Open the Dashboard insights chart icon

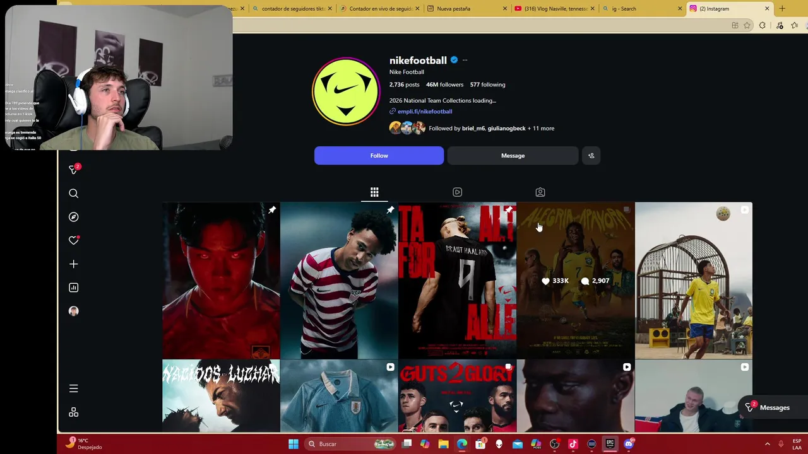pyautogui.click(x=73, y=288)
